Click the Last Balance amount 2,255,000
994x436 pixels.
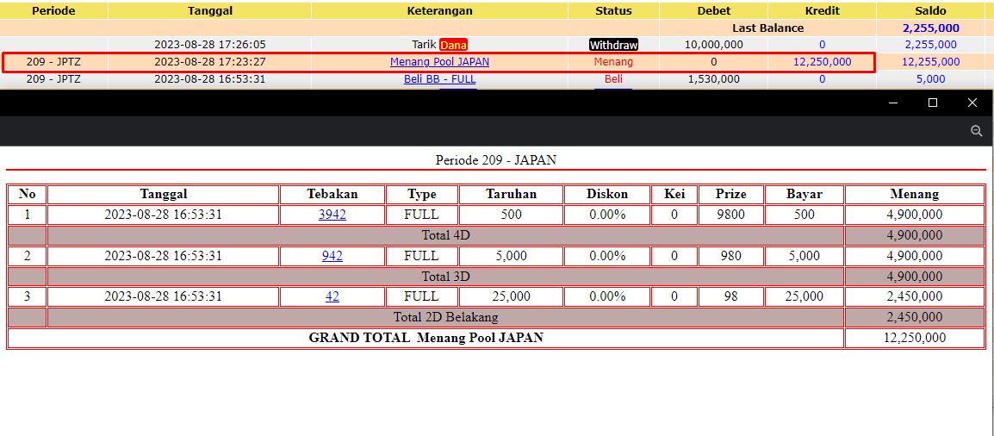click(930, 28)
